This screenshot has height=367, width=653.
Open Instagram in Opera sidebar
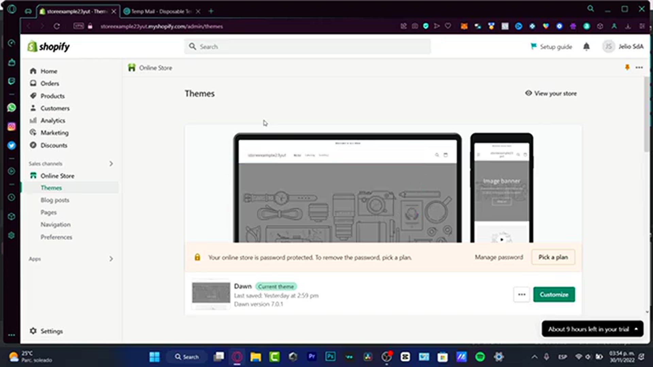click(x=12, y=126)
